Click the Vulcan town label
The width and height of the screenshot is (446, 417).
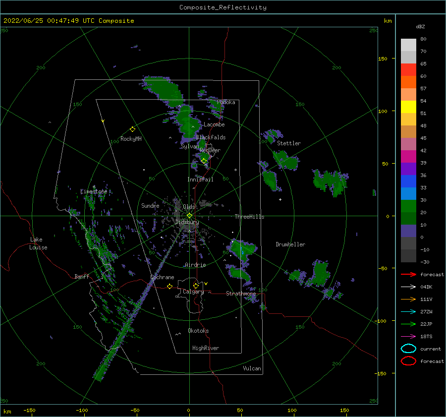pos(252,368)
